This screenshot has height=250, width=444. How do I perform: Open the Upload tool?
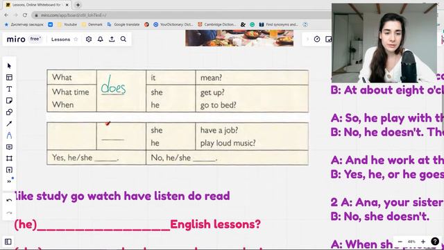pos(9,169)
